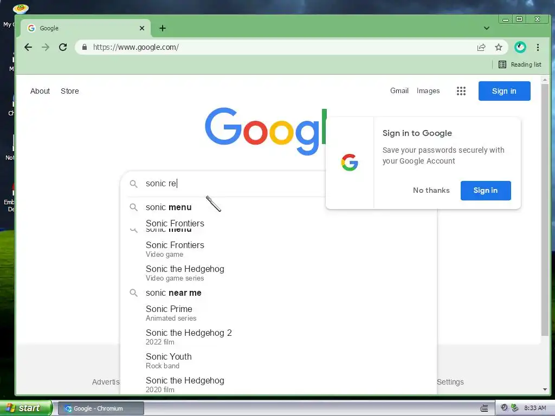Click the vertical scrollbar thumb
Screen dimensions: 555x416
pos(545,210)
